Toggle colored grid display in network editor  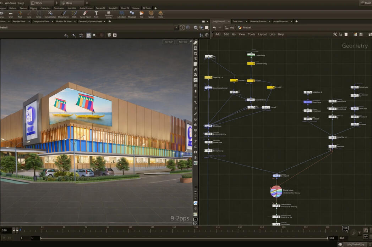click(355, 34)
